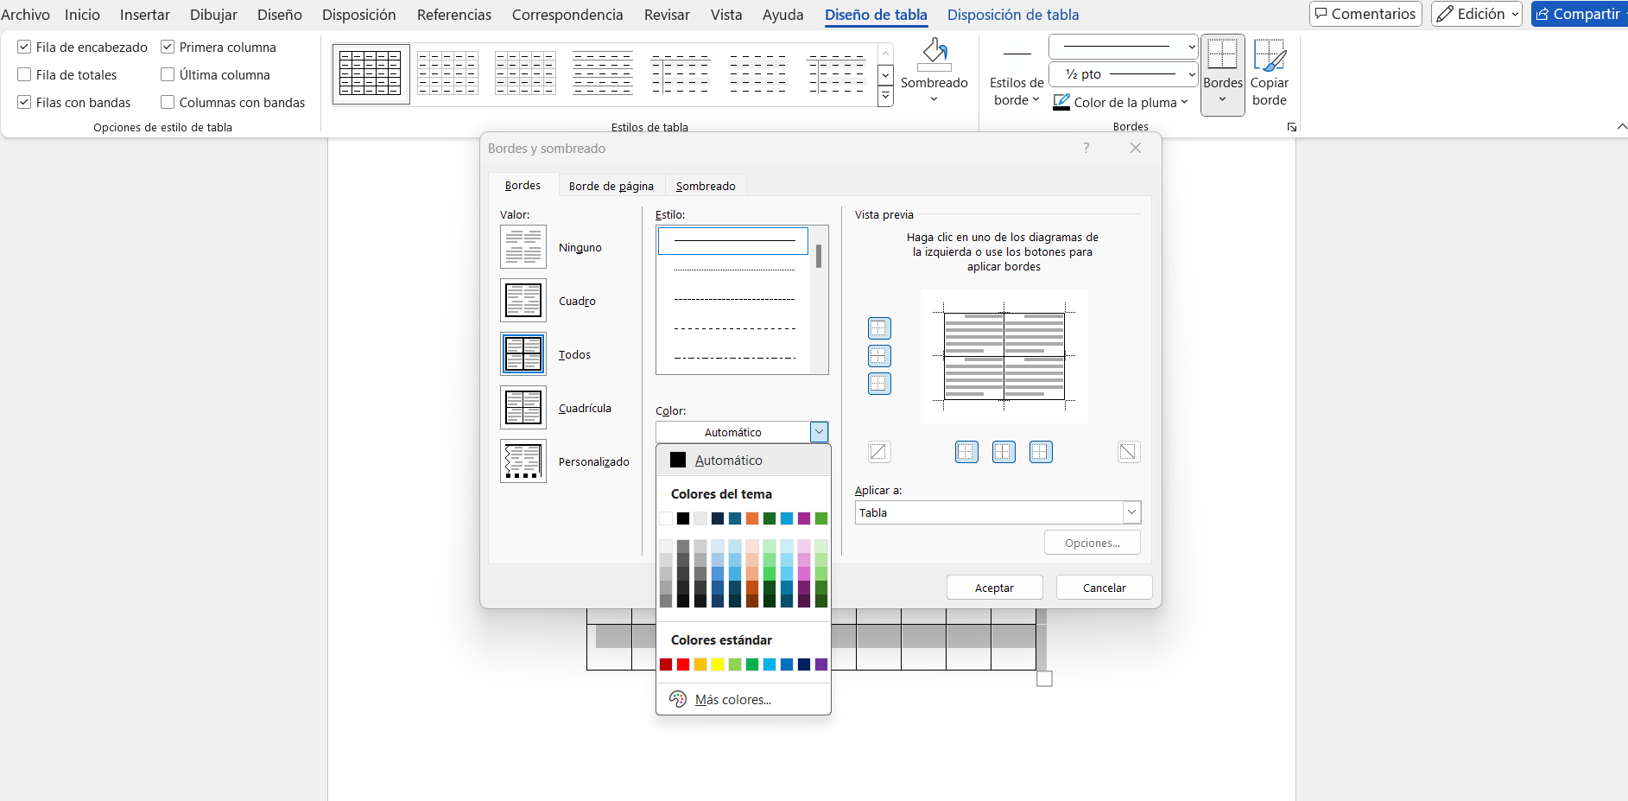Open Más colores palette option

tap(732, 700)
